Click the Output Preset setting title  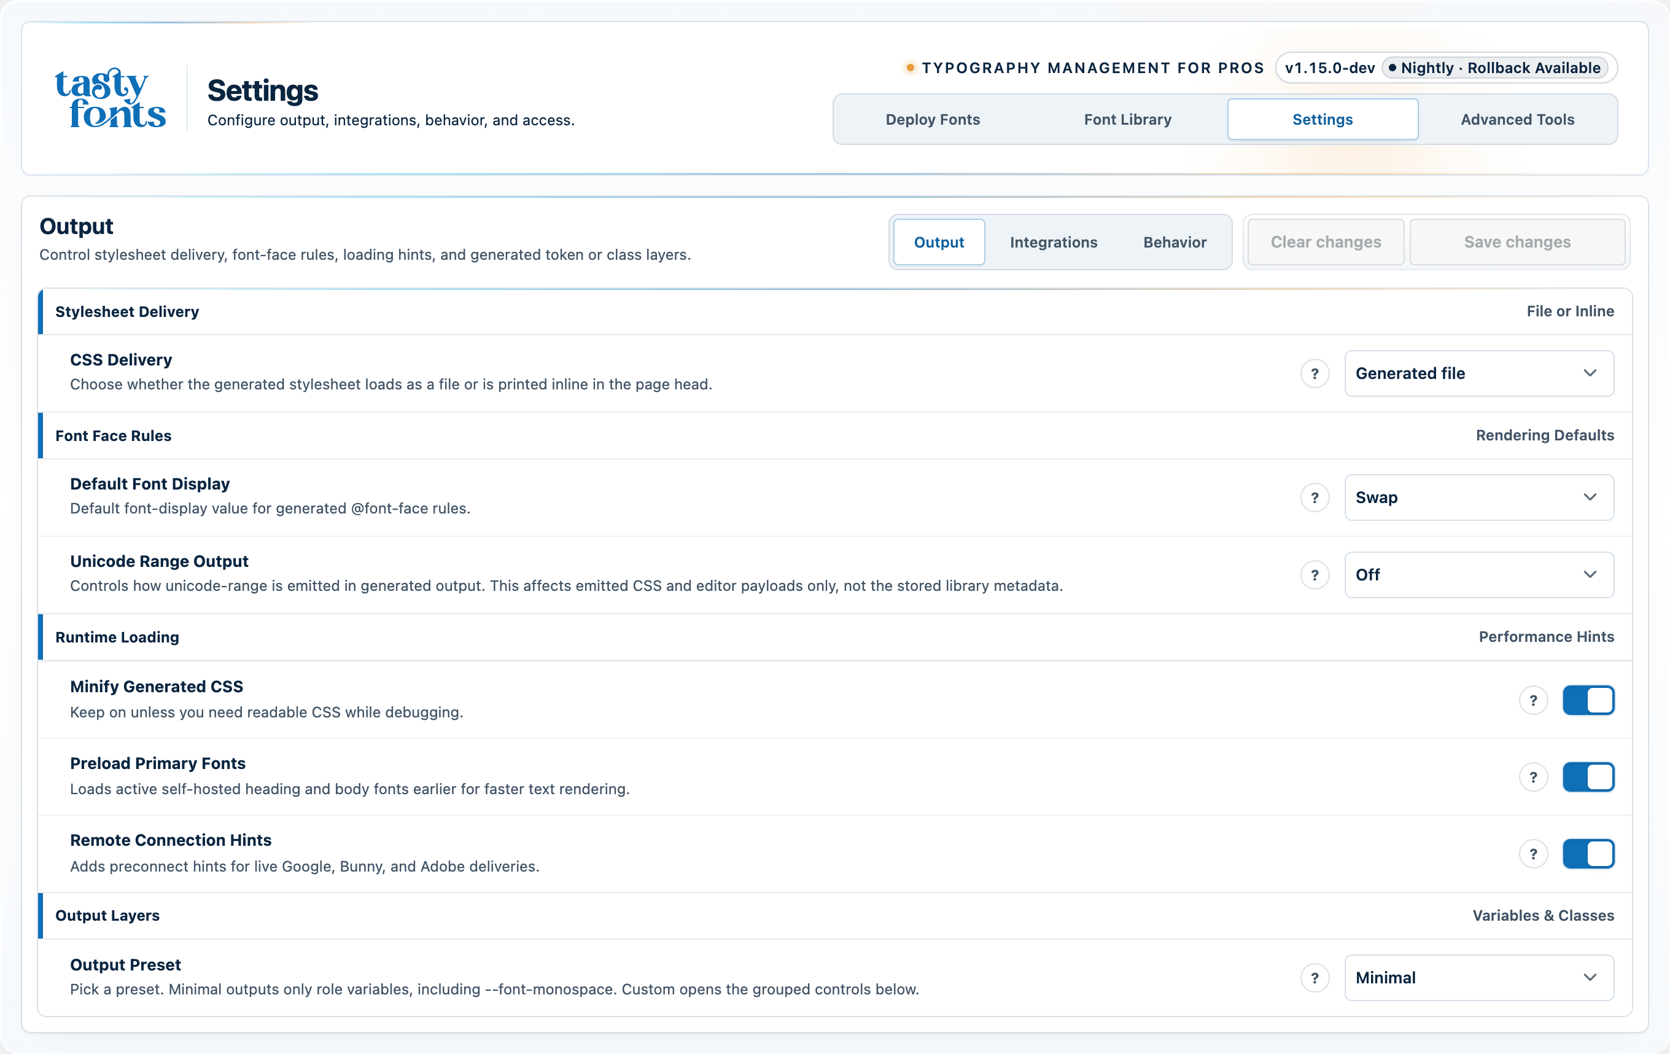pos(125,964)
